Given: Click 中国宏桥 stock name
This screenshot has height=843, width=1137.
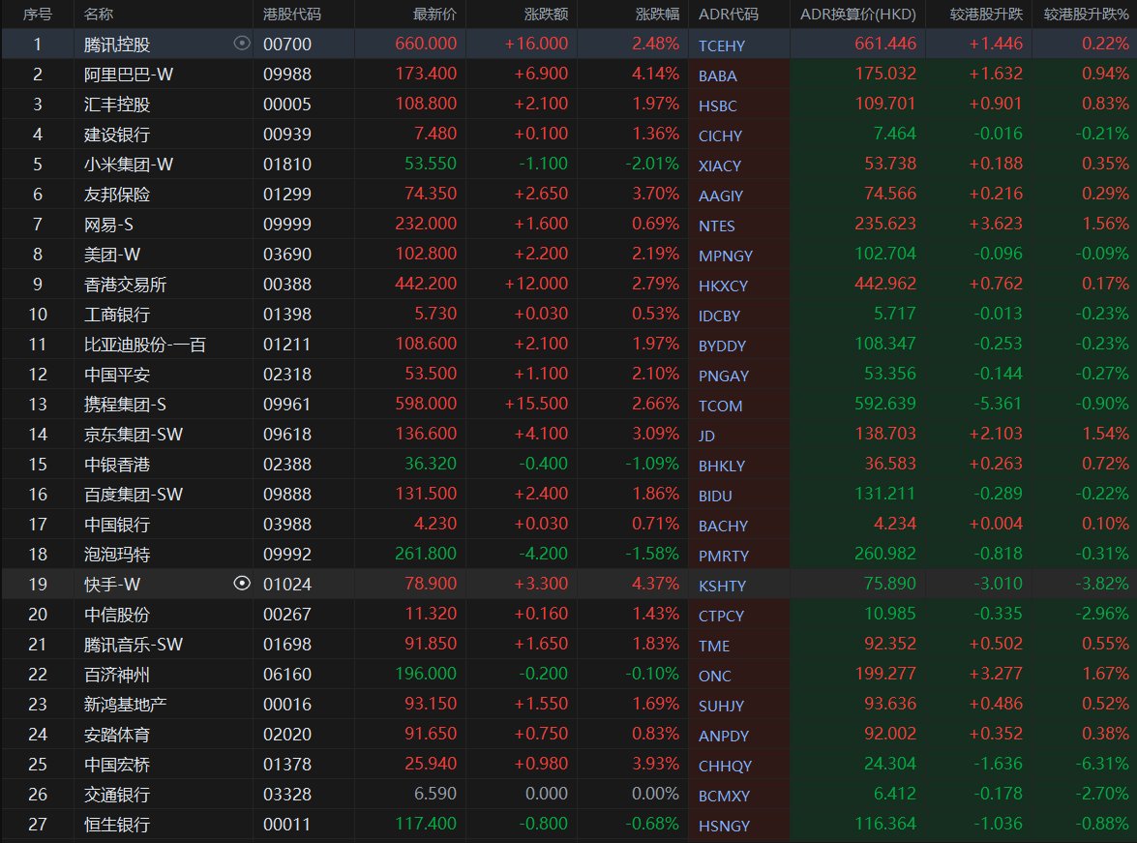Looking at the screenshot, I should pos(117,765).
